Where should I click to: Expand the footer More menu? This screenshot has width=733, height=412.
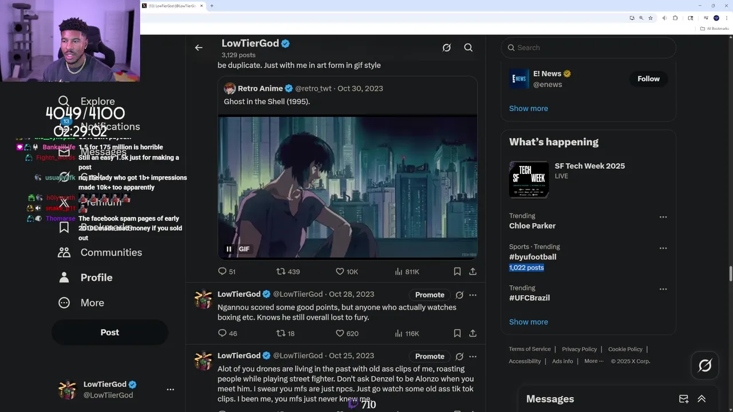coord(594,361)
